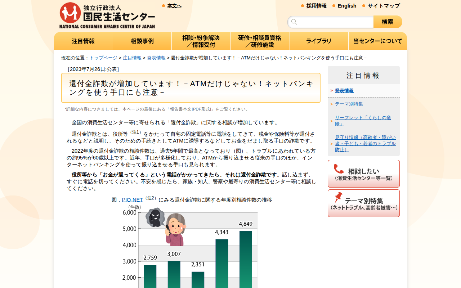Image resolution: width=461 pixels, height=288 pixels.
Task: Click the National Consumer Affairs Center logo
Action: click(107, 15)
